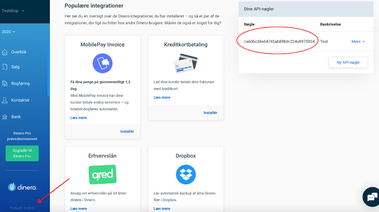Click the Bank building icon
Screen dimensions: 379x212
(5, 117)
